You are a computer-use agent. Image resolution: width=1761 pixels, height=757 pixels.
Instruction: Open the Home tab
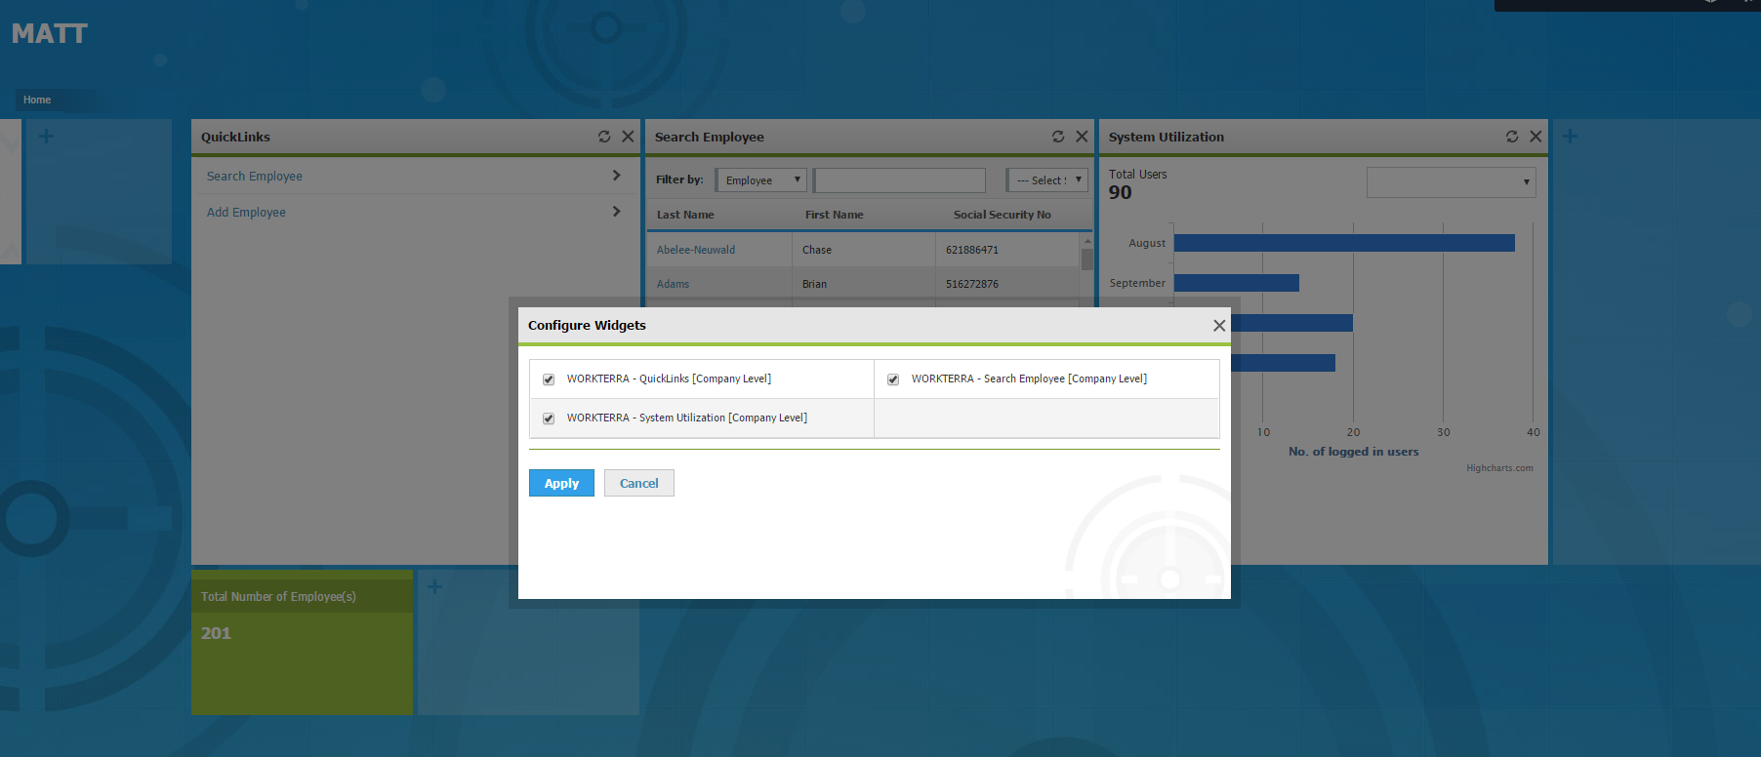click(37, 100)
